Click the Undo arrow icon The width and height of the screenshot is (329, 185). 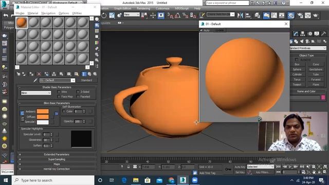tap(6, 15)
